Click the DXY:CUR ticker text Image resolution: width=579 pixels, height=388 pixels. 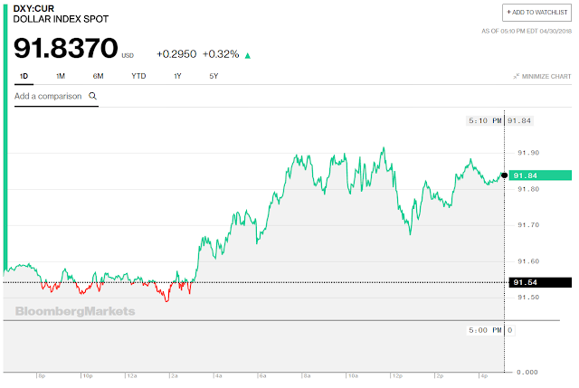point(33,8)
